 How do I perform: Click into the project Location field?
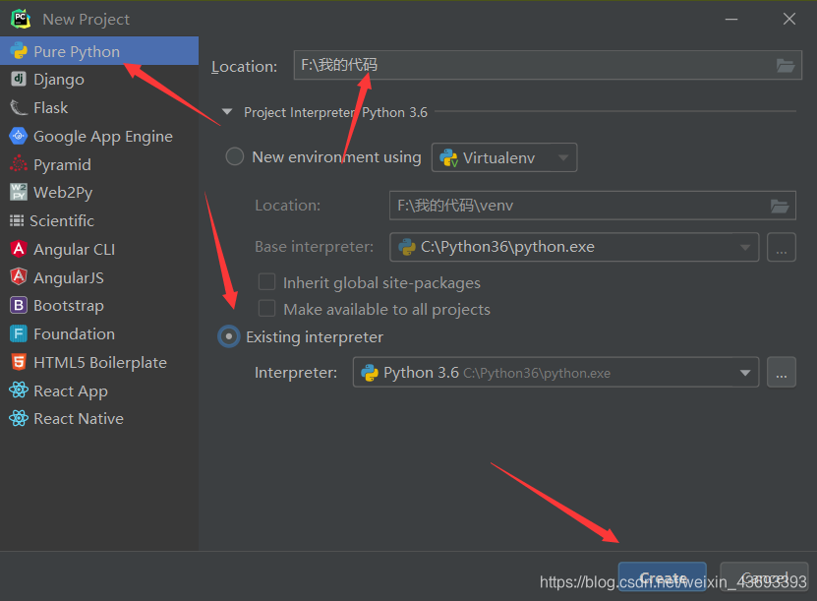[548, 65]
